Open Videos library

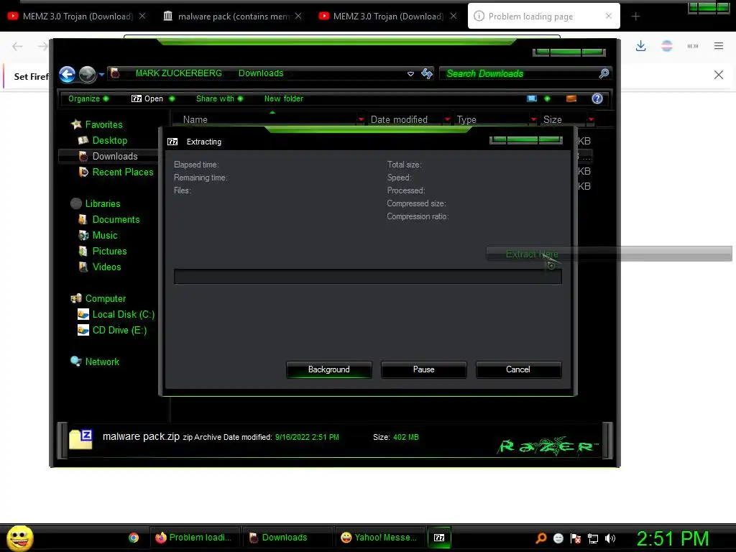[x=100, y=267]
